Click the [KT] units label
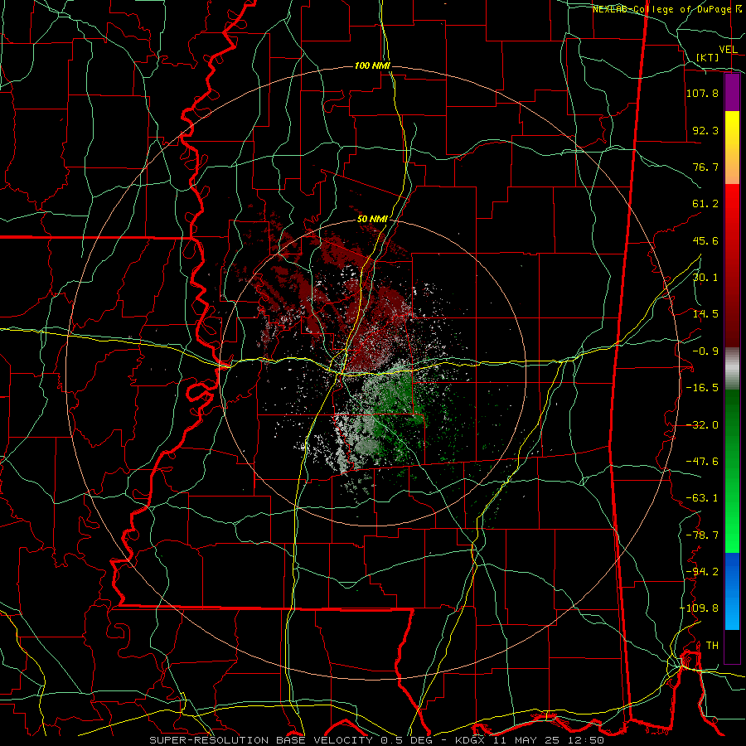This screenshot has height=746, width=746. pyautogui.click(x=708, y=57)
